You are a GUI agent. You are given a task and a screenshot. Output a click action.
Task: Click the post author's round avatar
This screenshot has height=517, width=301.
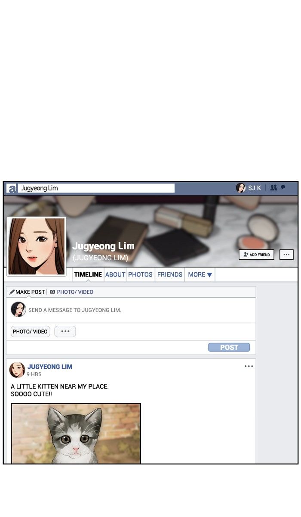[17, 370]
